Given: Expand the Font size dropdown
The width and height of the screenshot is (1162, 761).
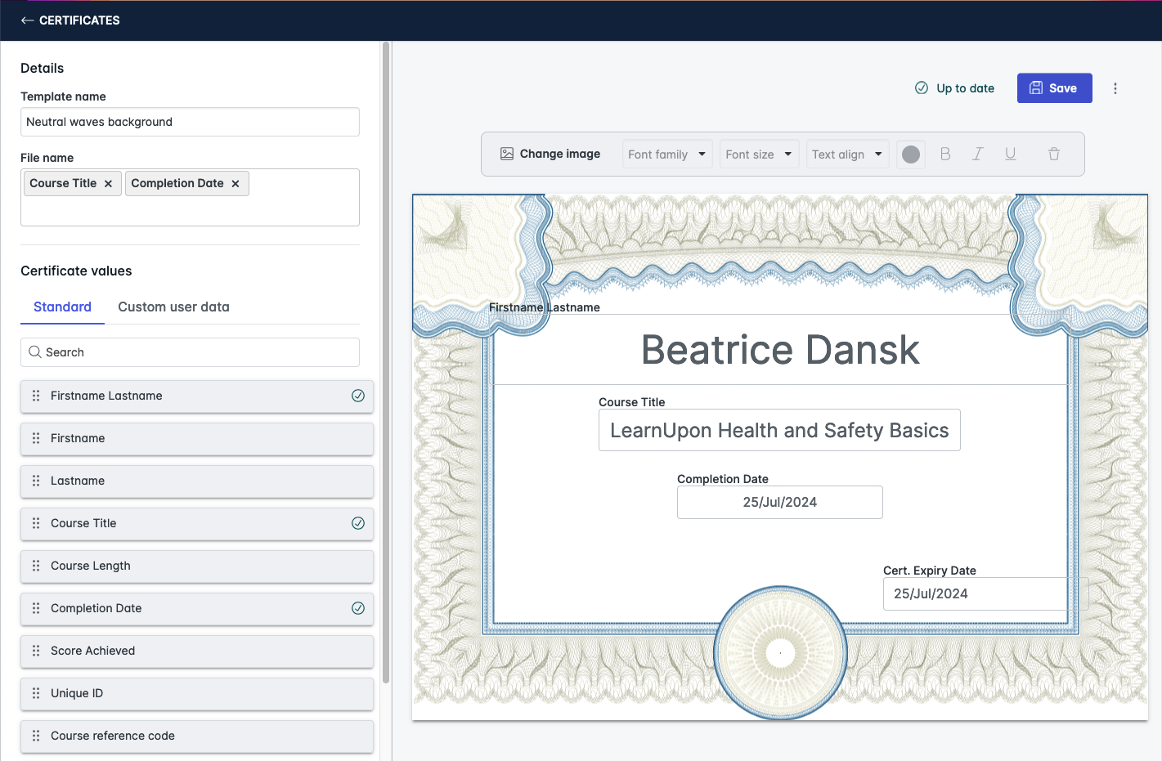Looking at the screenshot, I should (759, 154).
